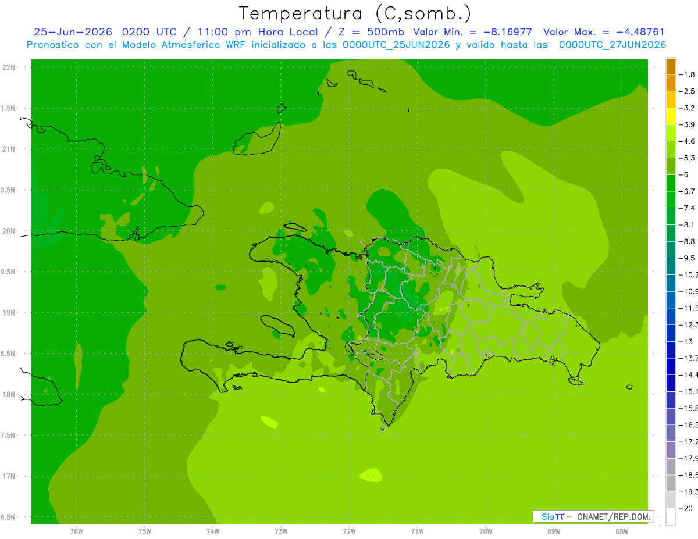Click the '73W' longitude axis label
Screen dimensions: 698x539
point(281,531)
